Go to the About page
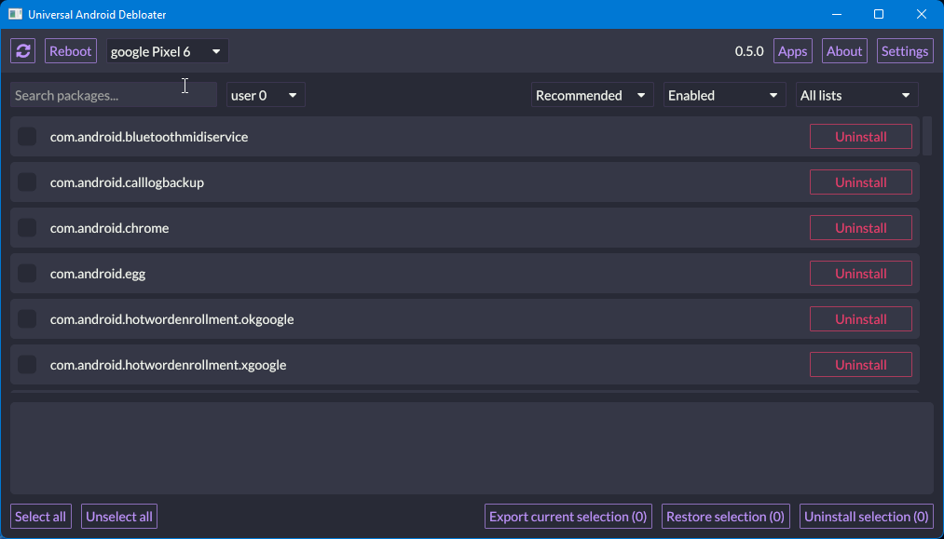944x539 pixels. coord(844,51)
